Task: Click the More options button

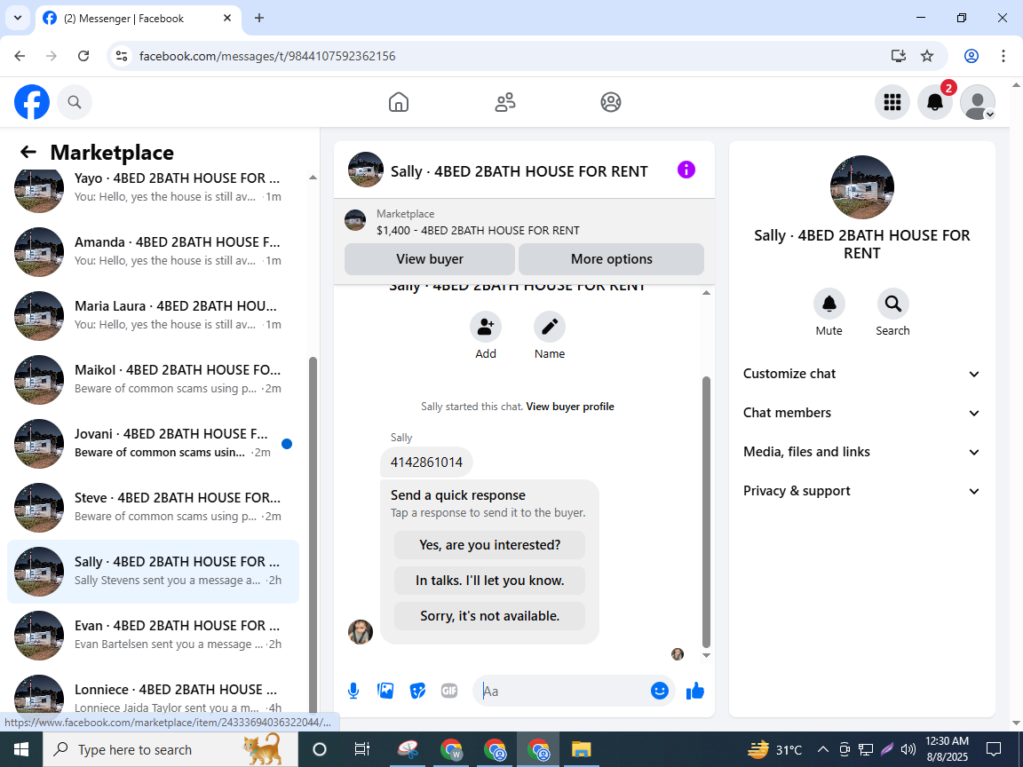Action: tap(611, 259)
